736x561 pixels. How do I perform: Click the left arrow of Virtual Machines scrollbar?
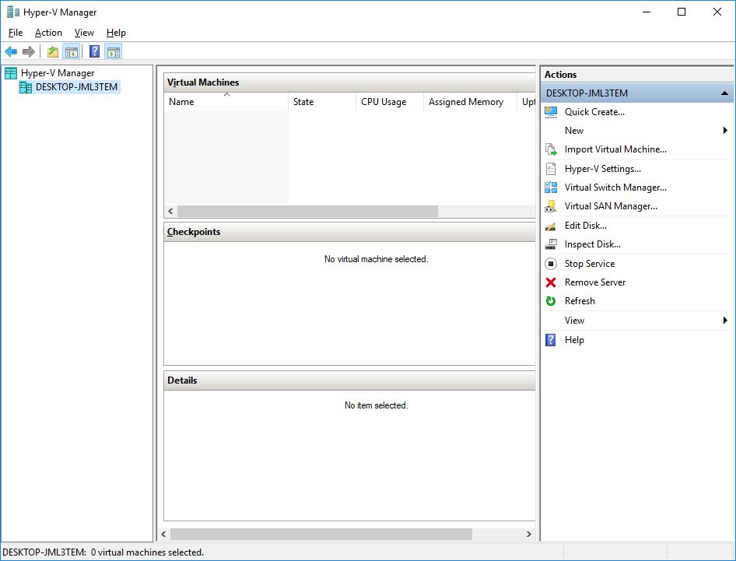point(170,212)
